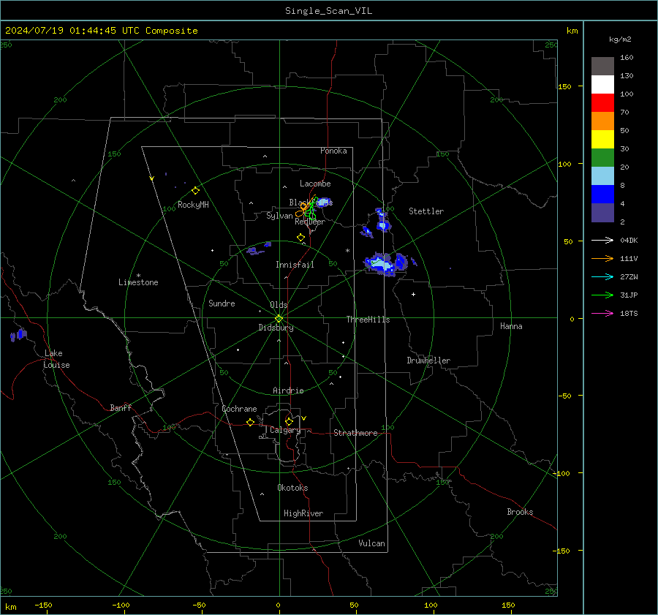658x615 pixels.
Task: Click the ThreeHills town label
Action: pos(368,320)
